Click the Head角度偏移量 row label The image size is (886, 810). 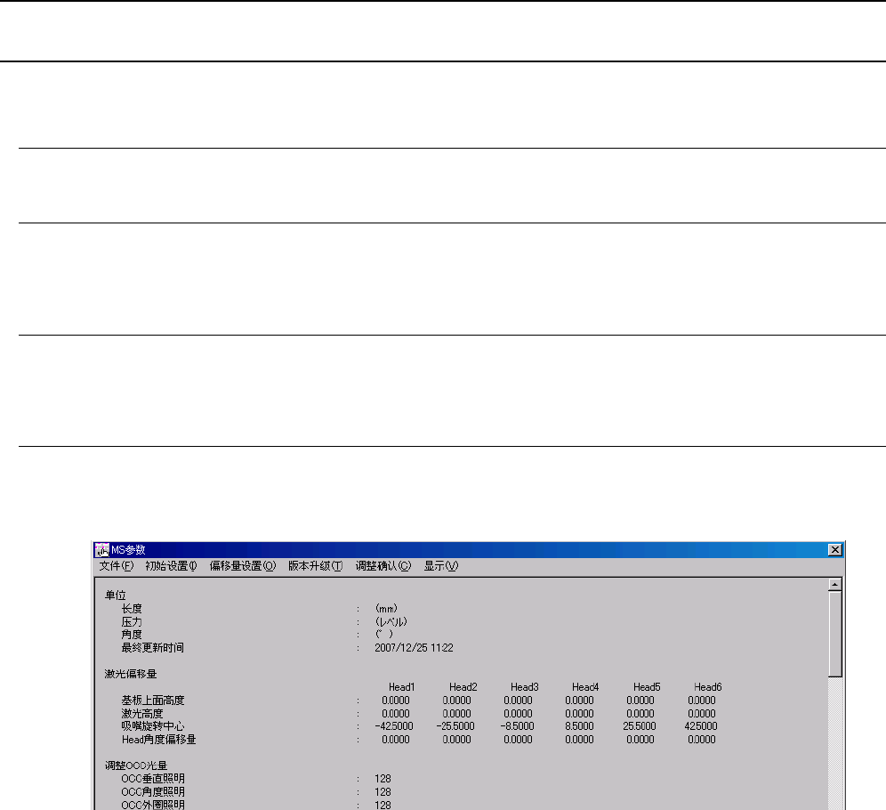(x=158, y=740)
